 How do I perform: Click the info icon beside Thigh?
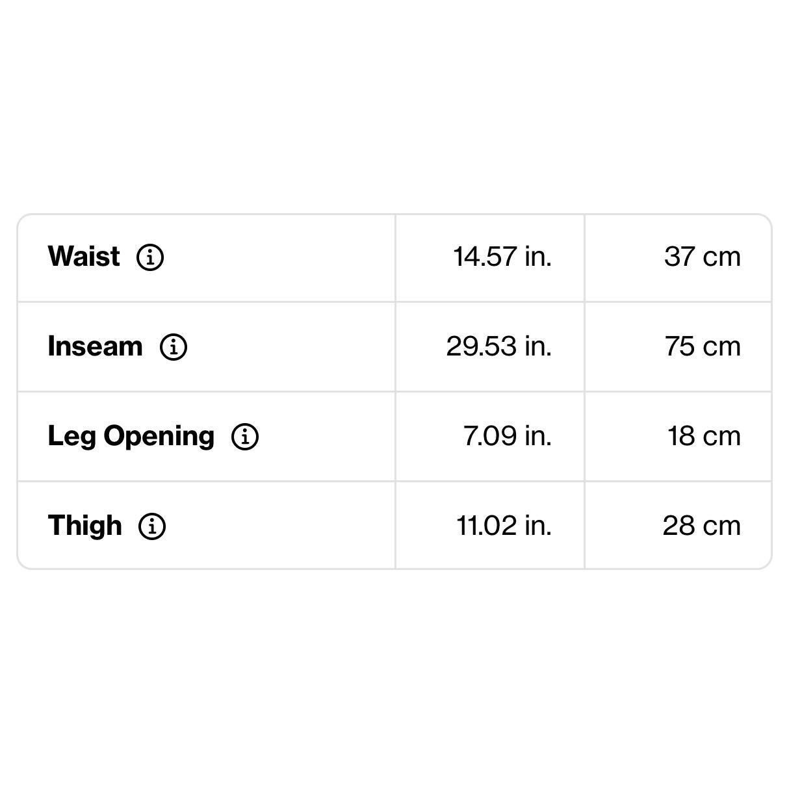point(152,526)
